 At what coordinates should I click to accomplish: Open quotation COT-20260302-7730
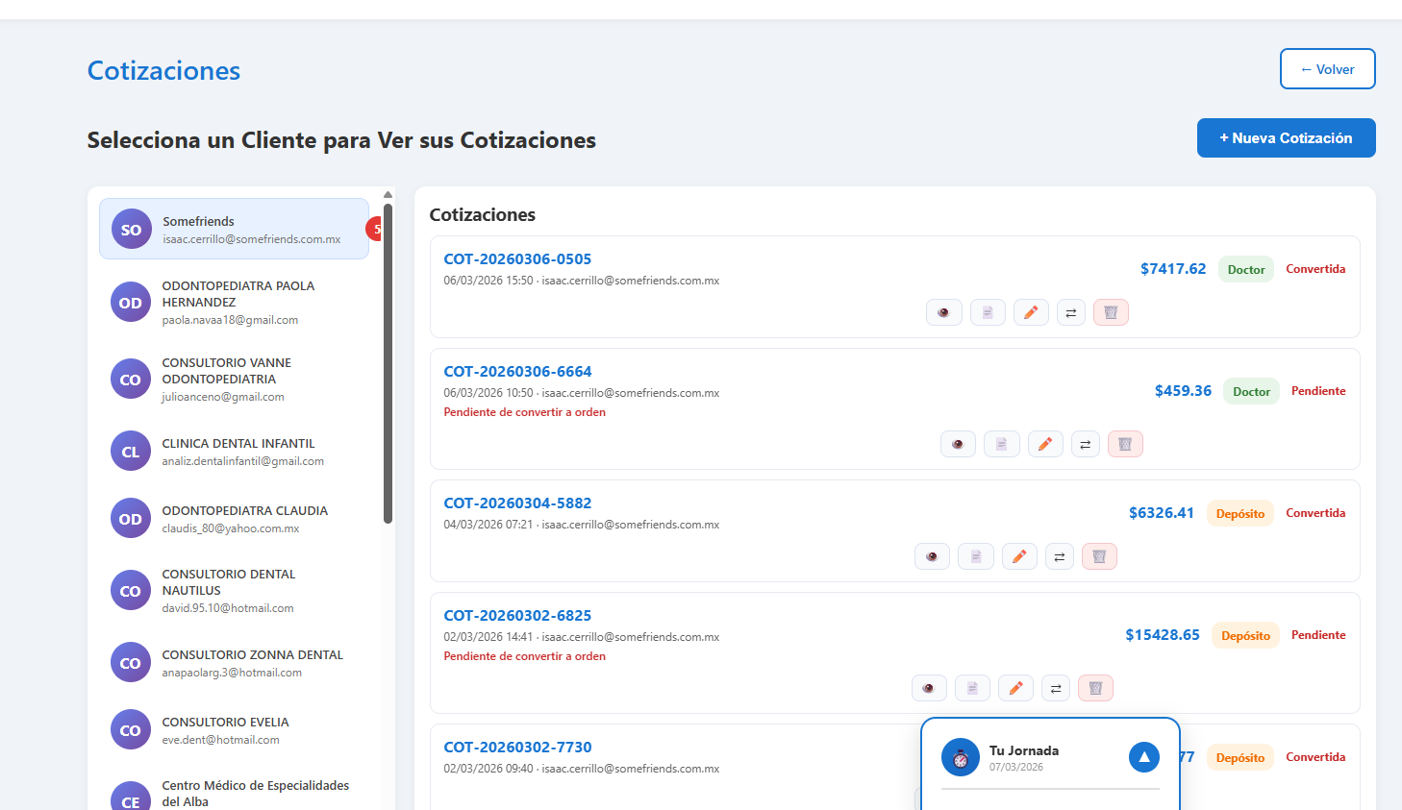pos(517,747)
